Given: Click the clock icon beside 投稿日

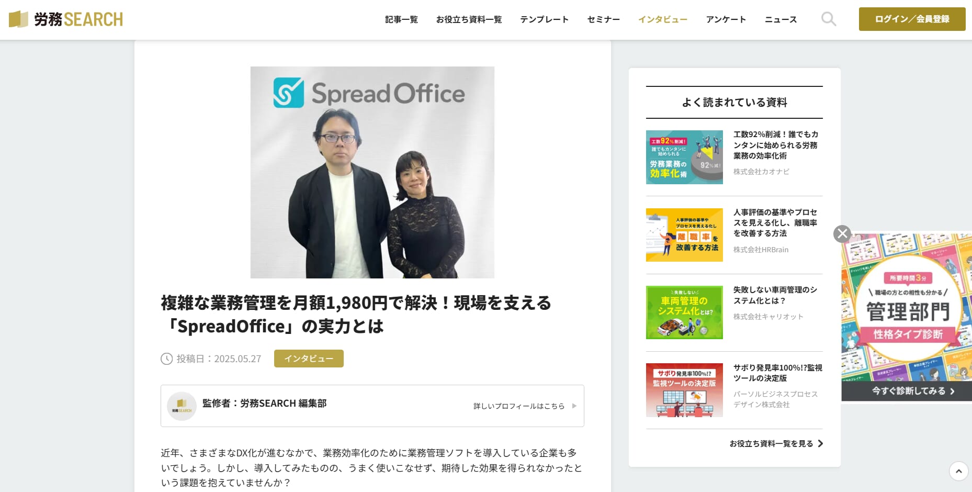Looking at the screenshot, I should [166, 359].
